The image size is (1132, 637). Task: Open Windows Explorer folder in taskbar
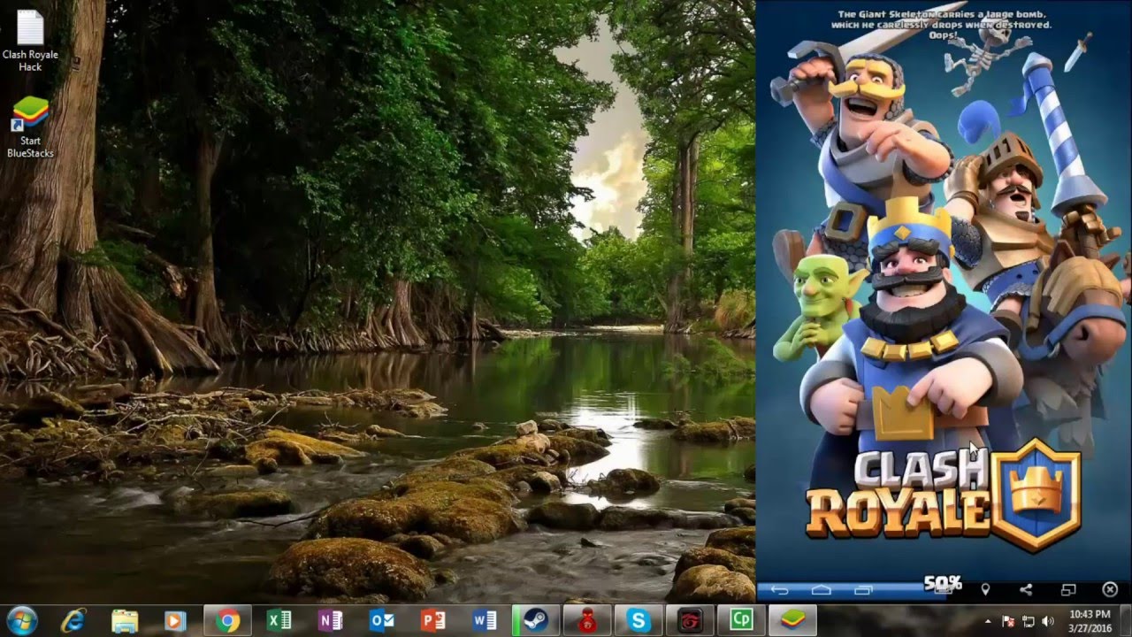coord(125,621)
